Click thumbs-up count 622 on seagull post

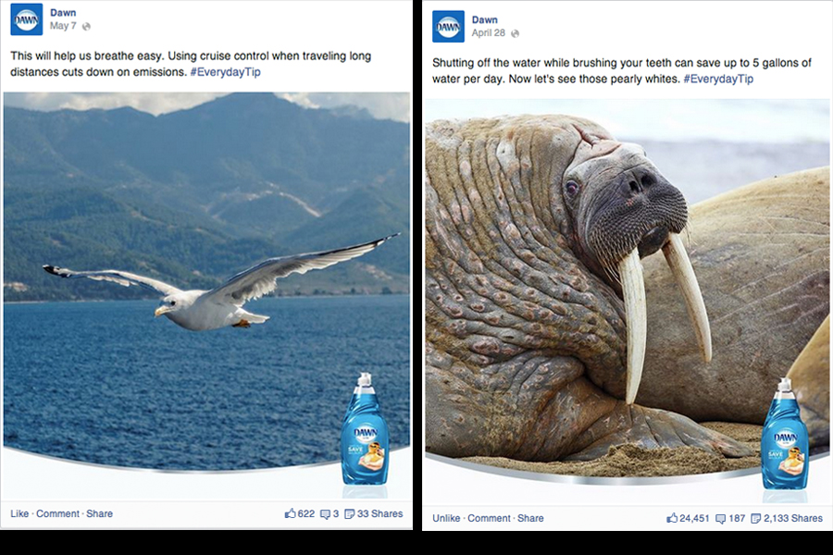[300, 513]
